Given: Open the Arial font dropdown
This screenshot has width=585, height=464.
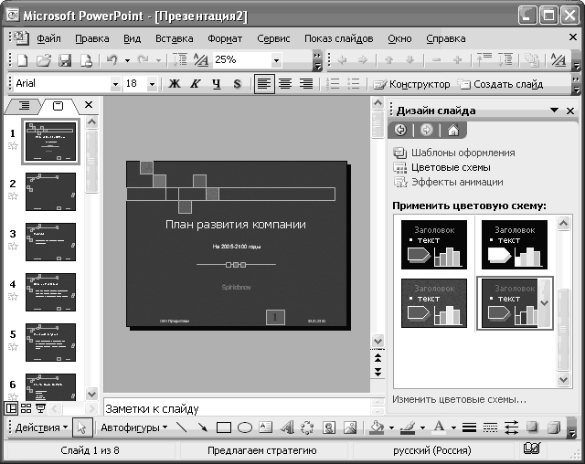Looking at the screenshot, I should pos(116,84).
